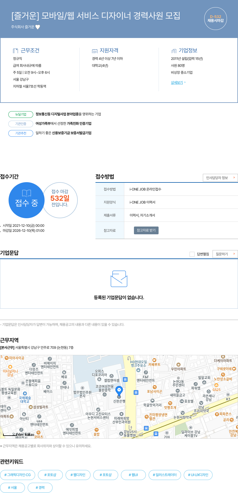Click the 미아사이공 restaurant map icon
238x493 pixels.
click(x=7, y=358)
